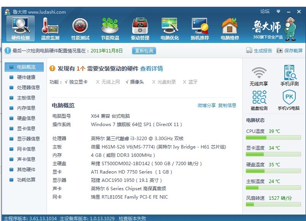306x221 pixels.
Task: Click the motherboard value 微星 H61M-S26
Action: [x=158, y=147]
